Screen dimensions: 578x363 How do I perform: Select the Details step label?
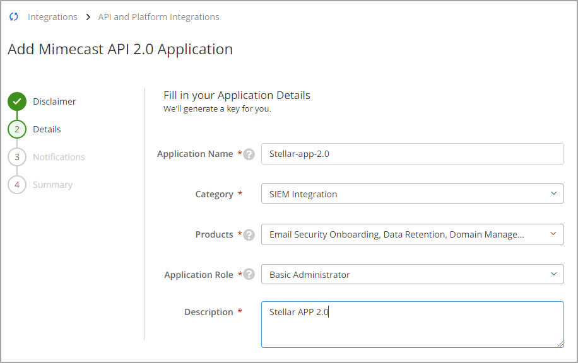tap(47, 129)
